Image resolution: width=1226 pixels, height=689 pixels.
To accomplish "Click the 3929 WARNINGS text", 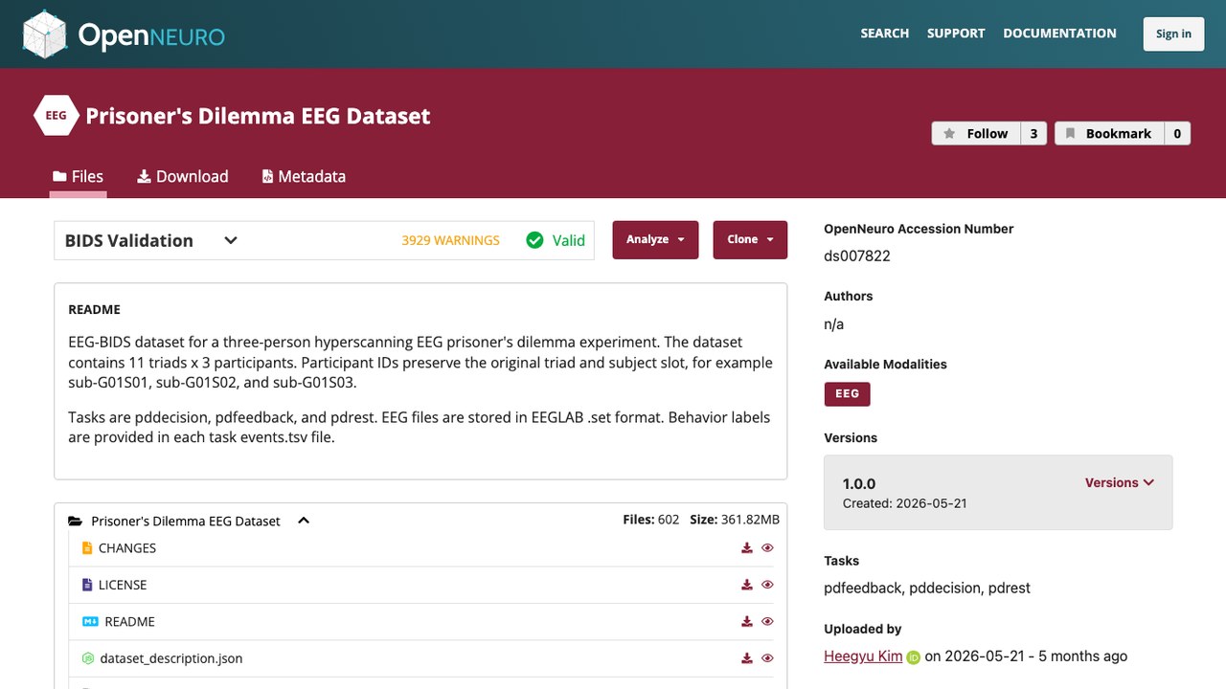I will click(450, 240).
